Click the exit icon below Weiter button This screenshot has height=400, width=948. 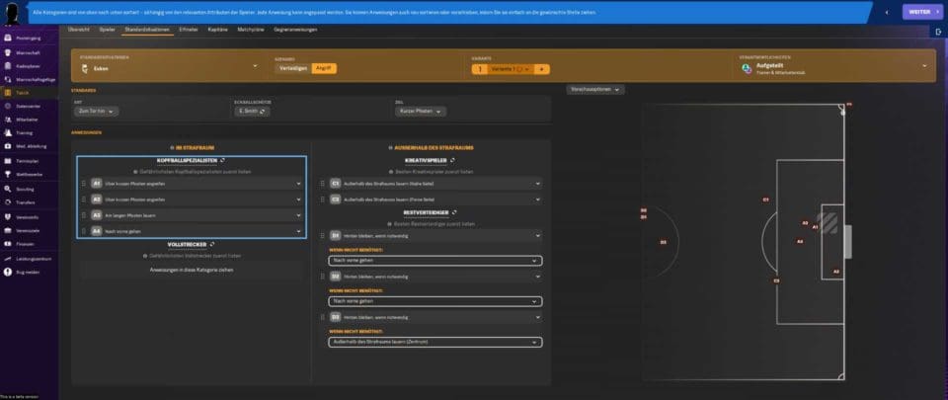click(939, 32)
